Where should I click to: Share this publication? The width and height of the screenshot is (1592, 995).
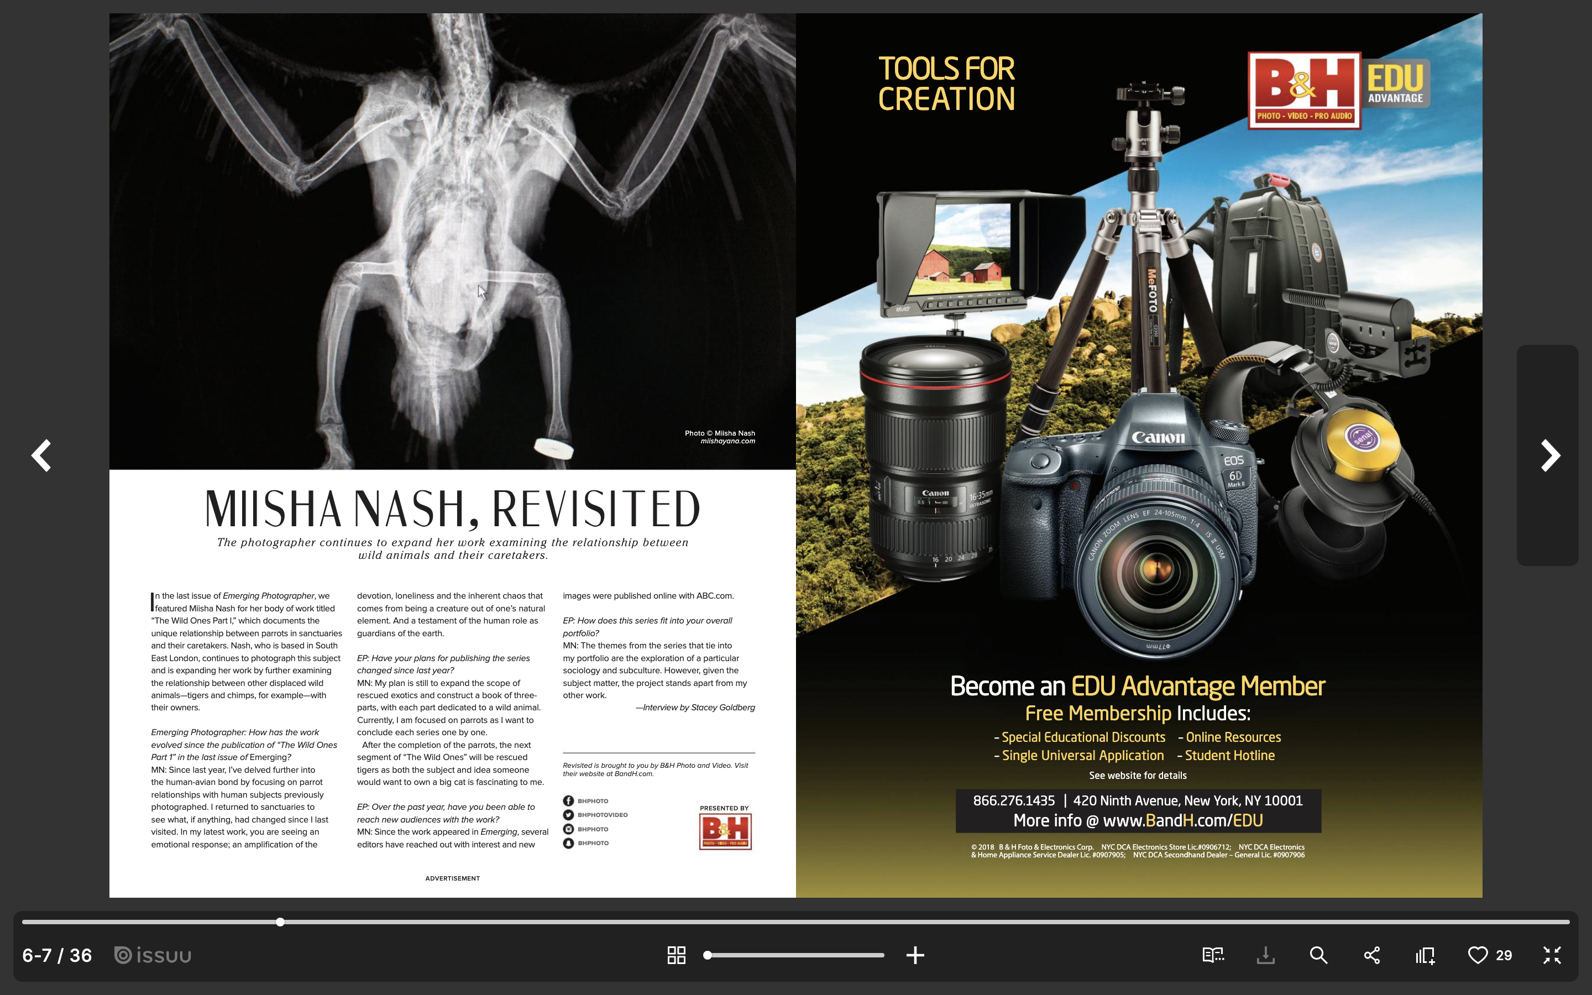click(1371, 955)
